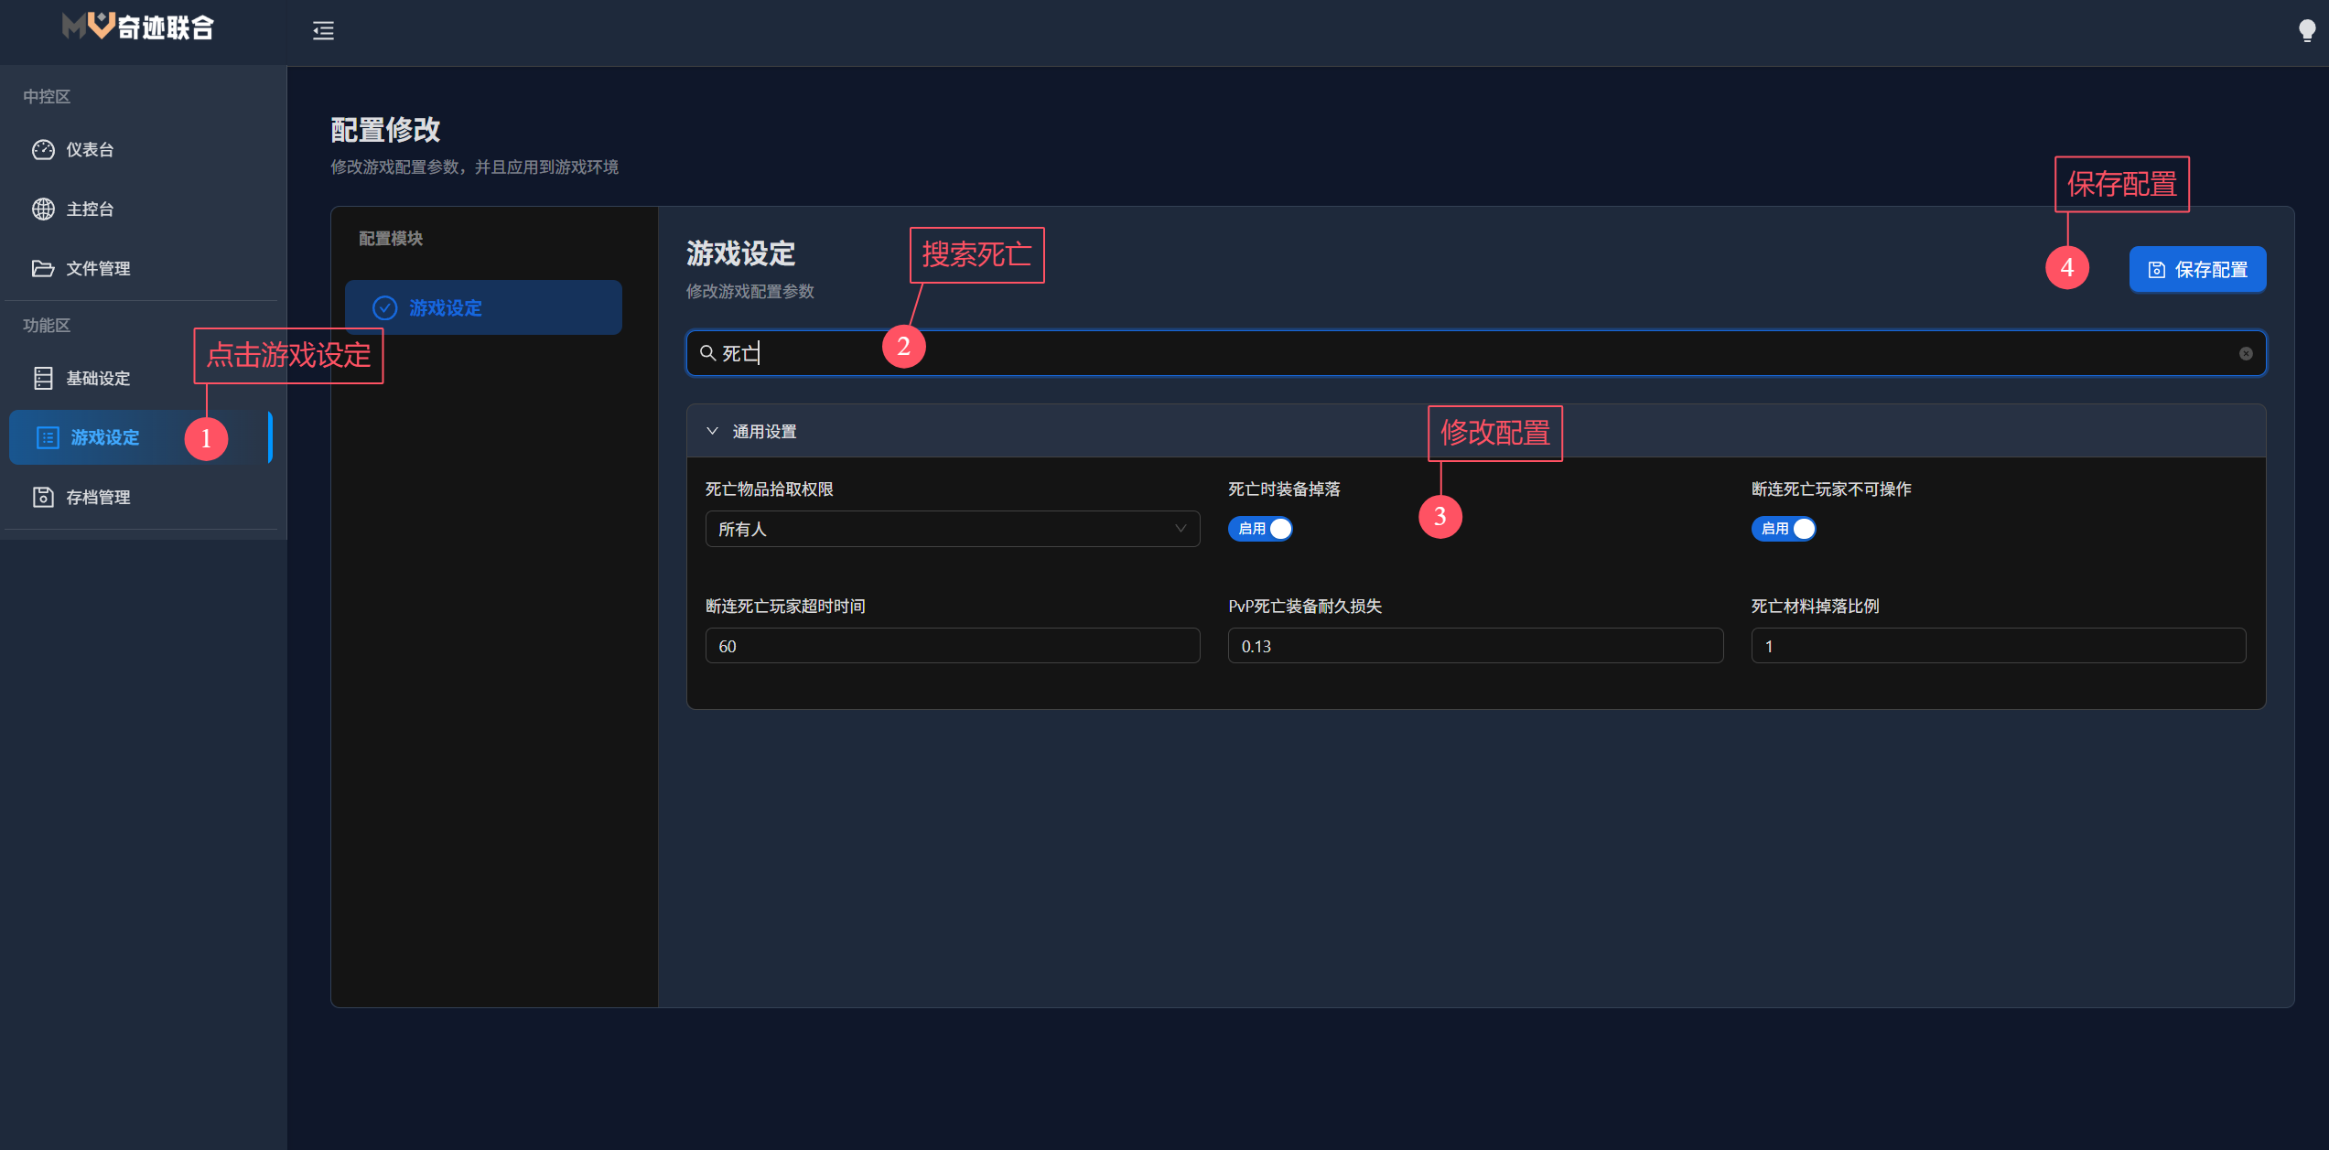Viewport: 2329px width, 1150px height.
Task: Toggle 死亡时装备掉落 switch
Action: point(1259,529)
